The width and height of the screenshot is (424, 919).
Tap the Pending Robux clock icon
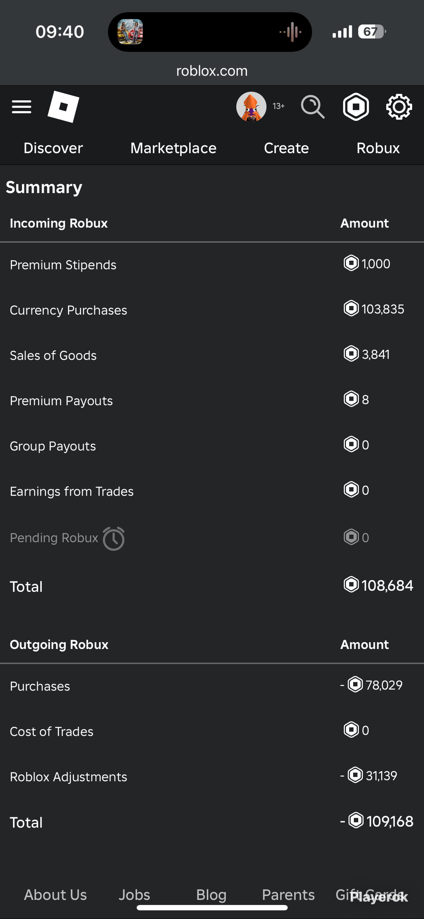pos(114,538)
